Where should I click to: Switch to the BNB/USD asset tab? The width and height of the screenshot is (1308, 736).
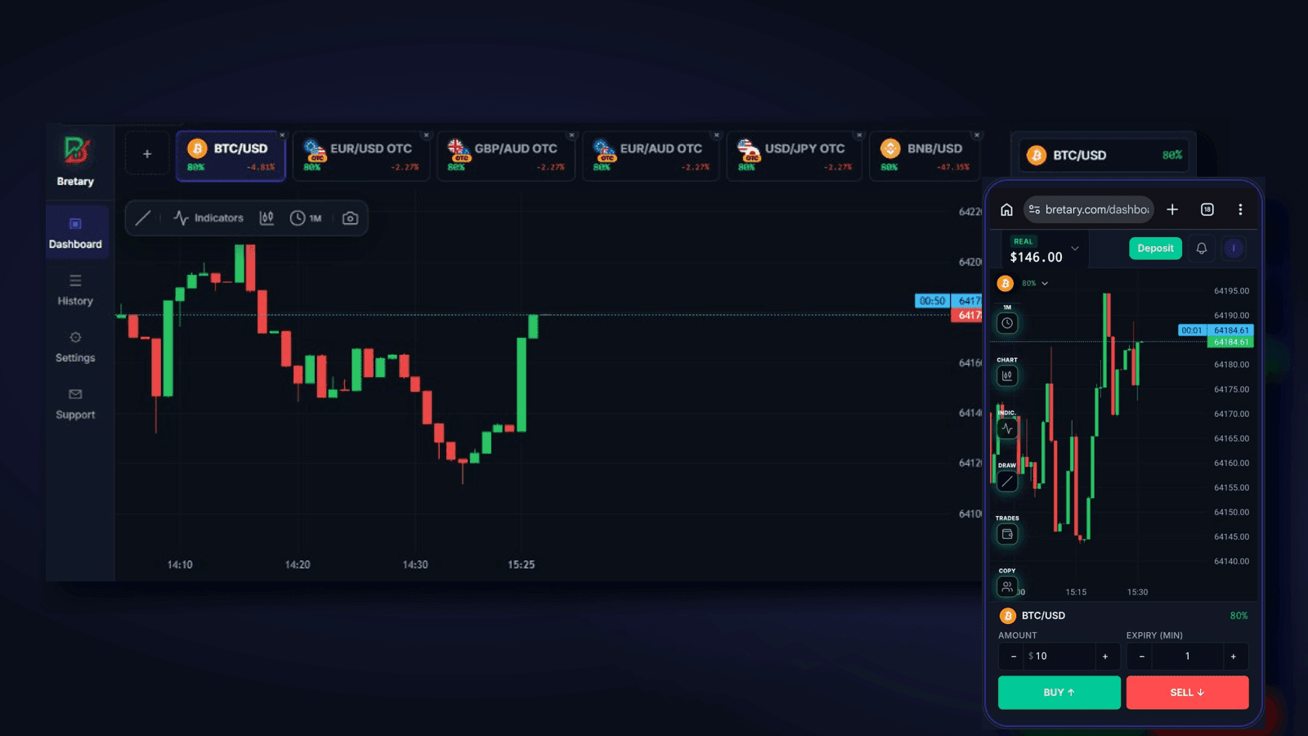click(925, 156)
